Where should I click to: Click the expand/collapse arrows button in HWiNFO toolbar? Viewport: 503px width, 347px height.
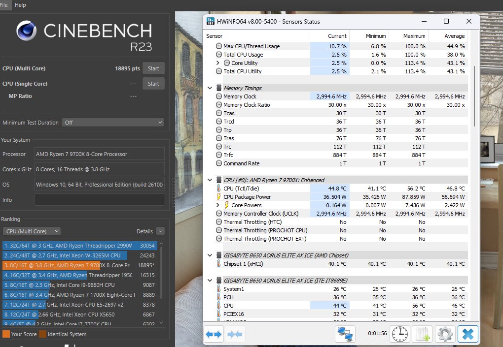point(214,335)
